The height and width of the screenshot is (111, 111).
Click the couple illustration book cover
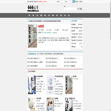pyautogui.click(x=50, y=104)
